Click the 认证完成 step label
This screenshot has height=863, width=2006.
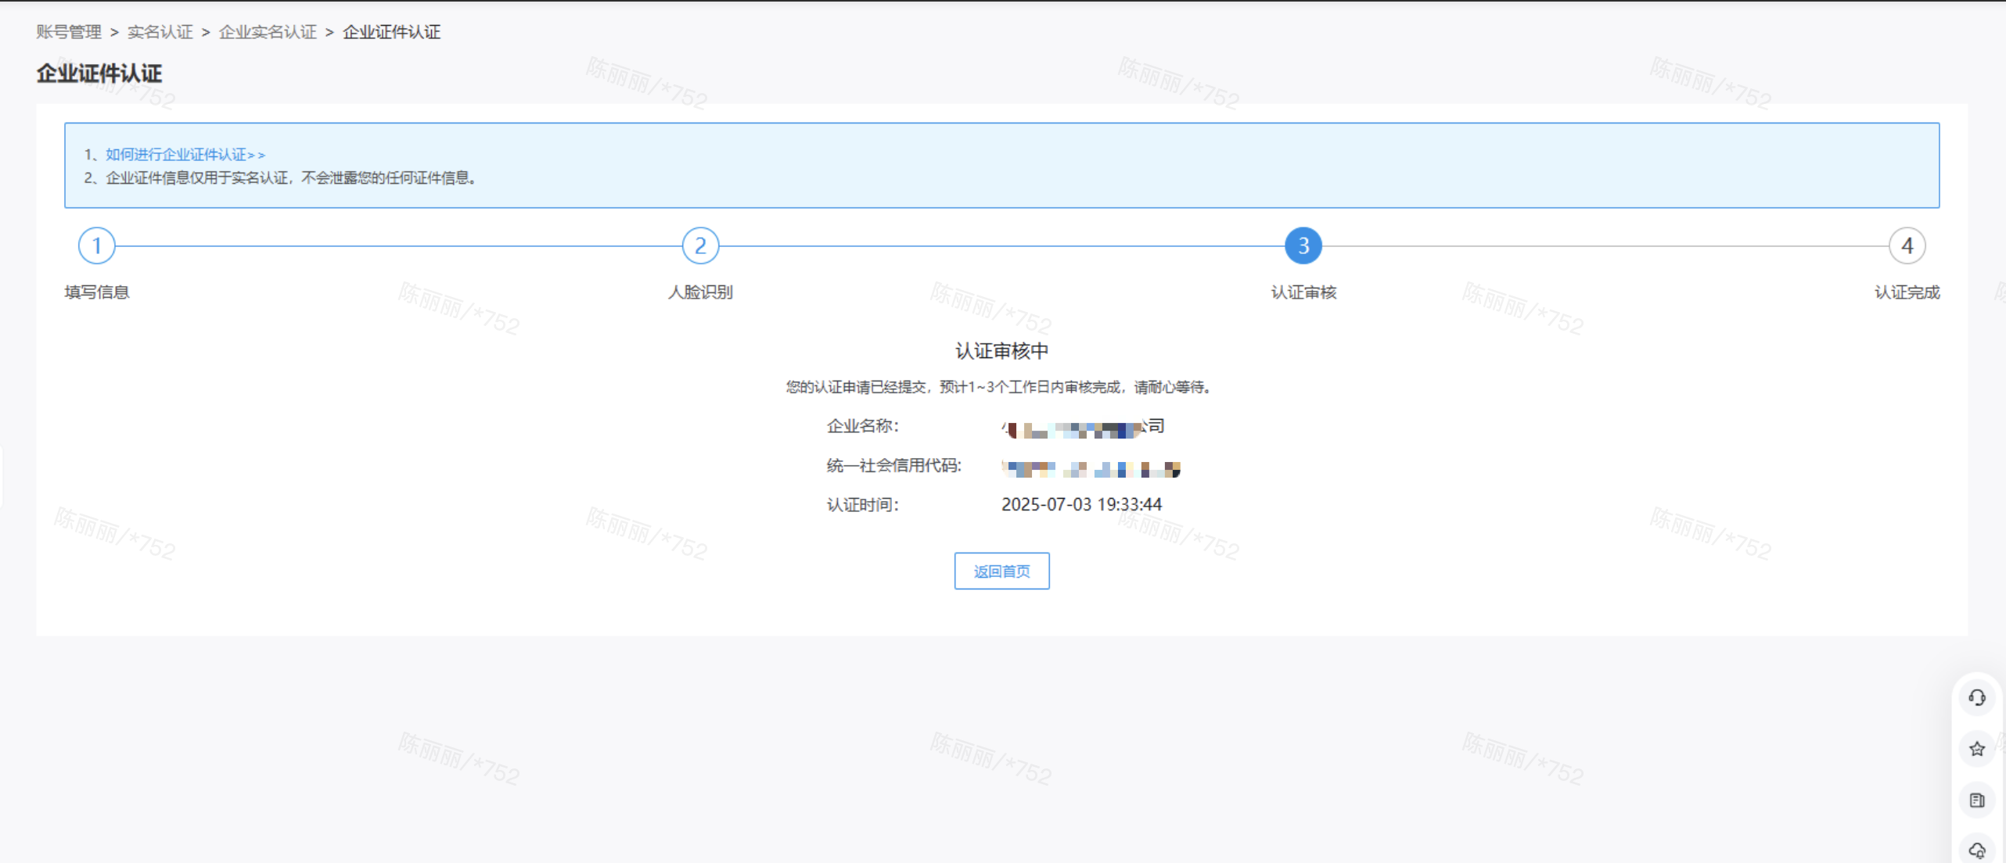pos(1907,292)
